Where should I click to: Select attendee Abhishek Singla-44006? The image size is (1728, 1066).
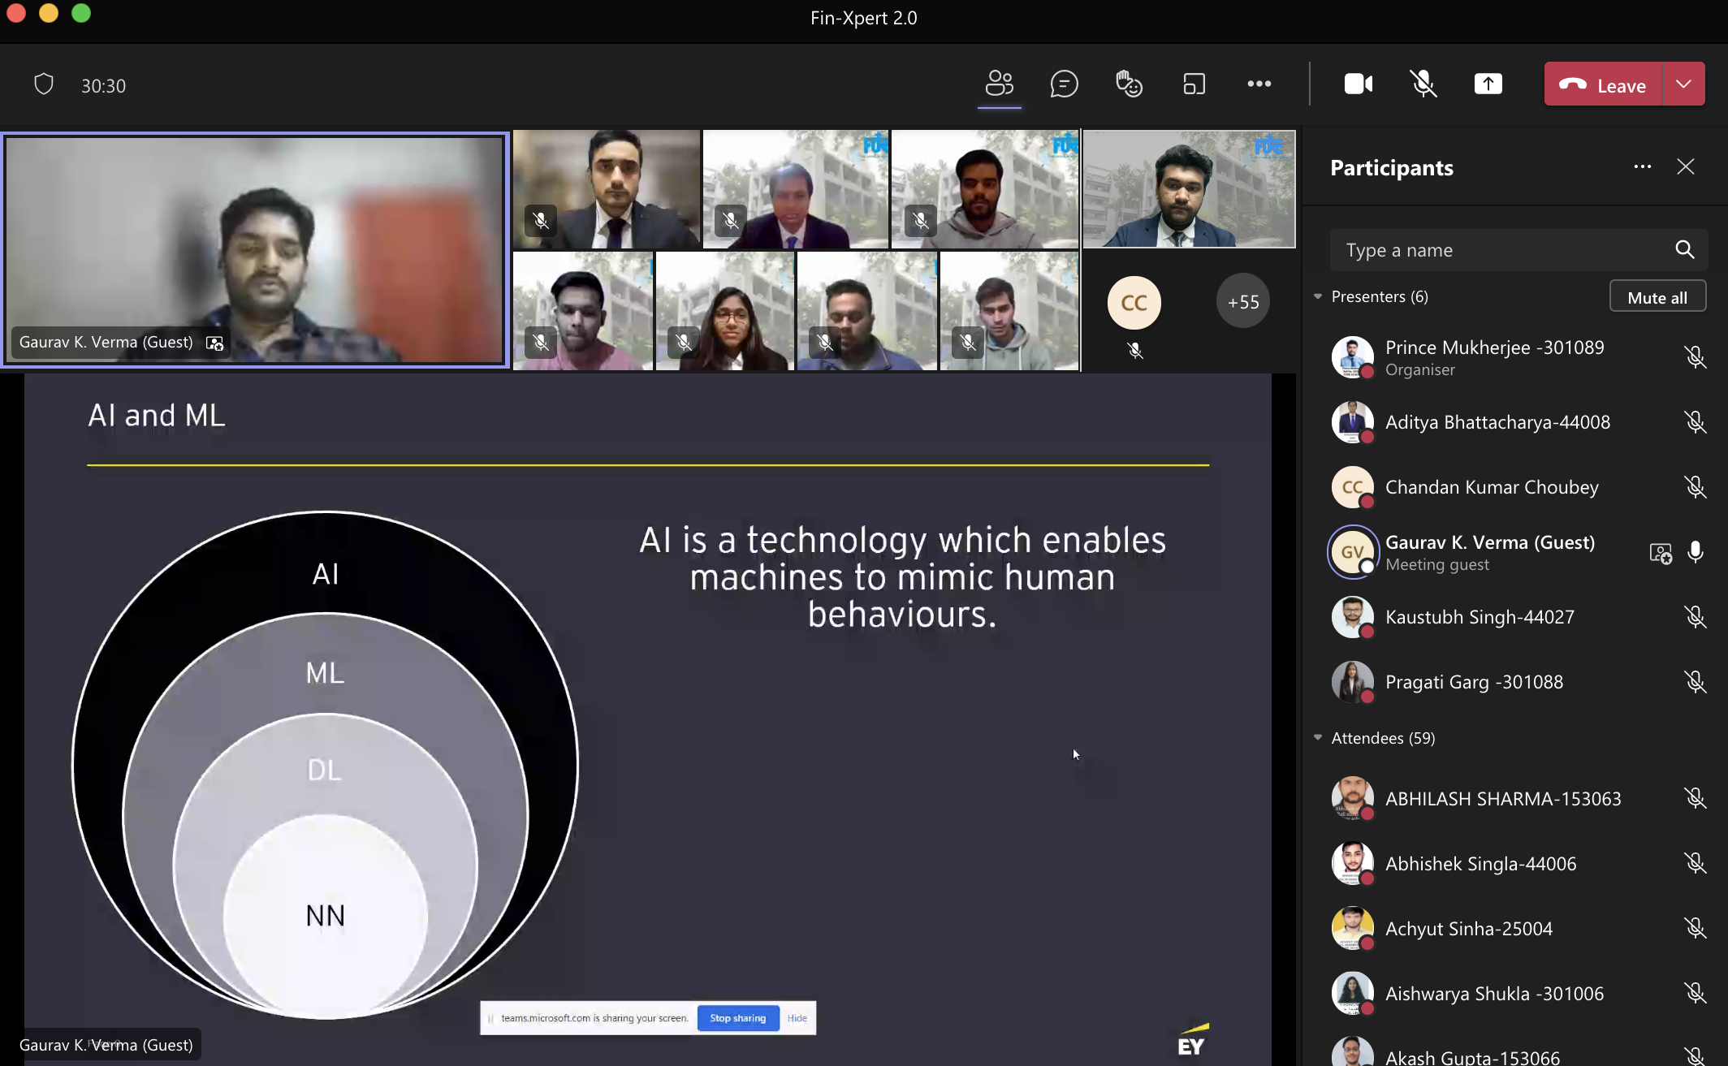pyautogui.click(x=1515, y=864)
